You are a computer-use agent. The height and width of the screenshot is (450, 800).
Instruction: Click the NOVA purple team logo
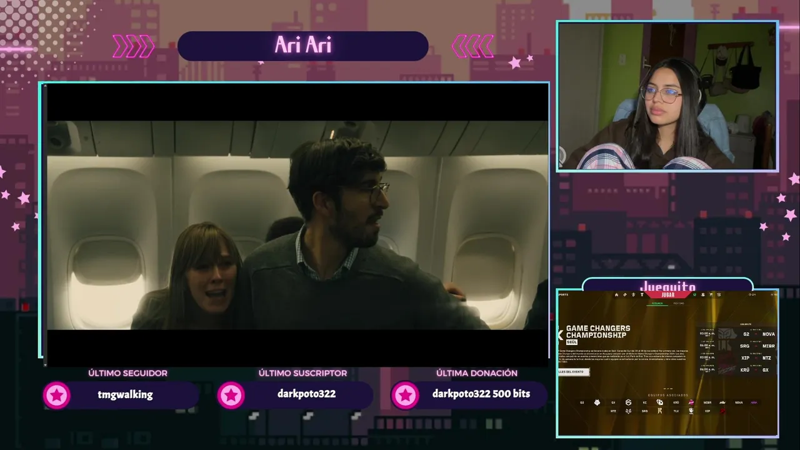tap(754, 402)
